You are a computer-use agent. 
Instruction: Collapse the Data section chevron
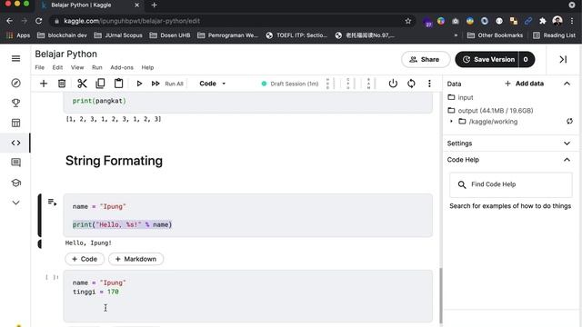[567, 84]
